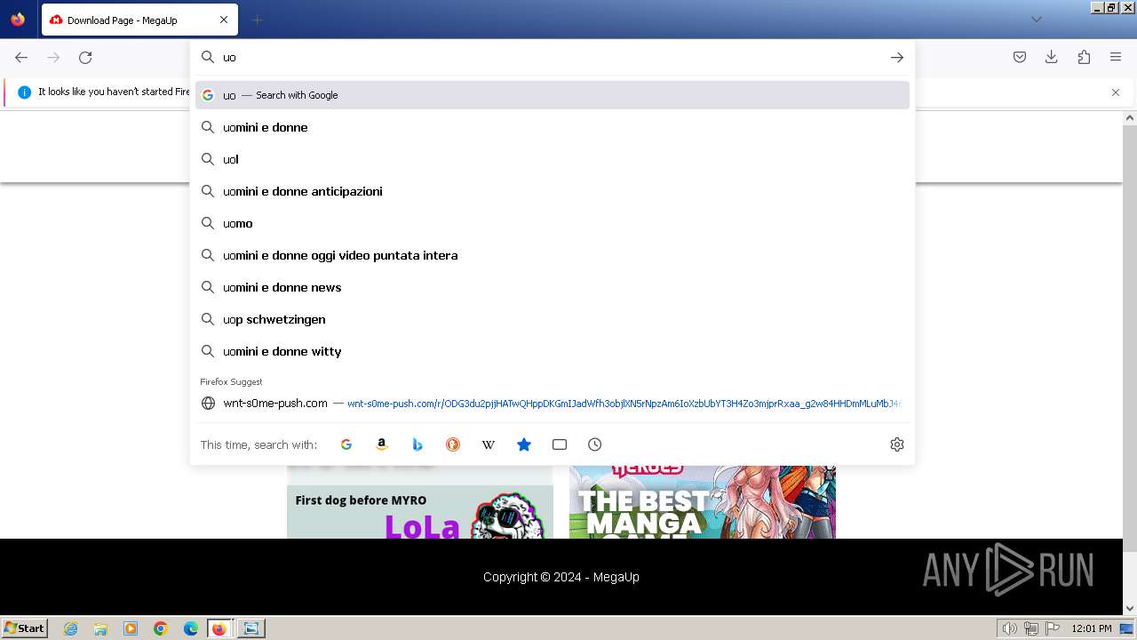
Task: Click the Firefox back arrow
Action: point(21,57)
